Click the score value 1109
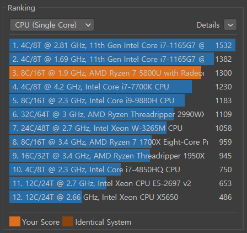Image resolution: width=247 pixels, height=233 pixels. 223,114
